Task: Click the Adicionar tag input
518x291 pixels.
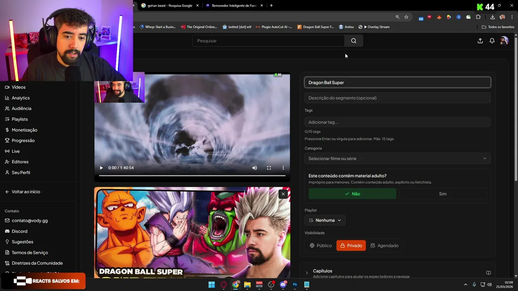Action: coord(397,122)
